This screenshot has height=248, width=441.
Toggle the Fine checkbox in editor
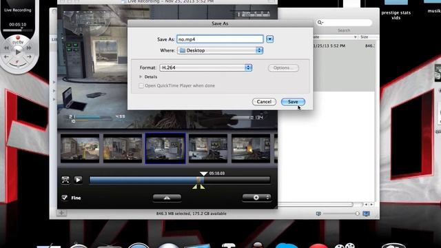64,198
